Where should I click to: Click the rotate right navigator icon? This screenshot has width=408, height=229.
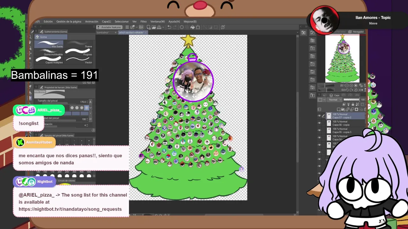(x=351, y=90)
